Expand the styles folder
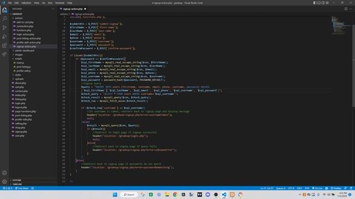Viewport: 355px width, 199px height. [x=33, y=75]
